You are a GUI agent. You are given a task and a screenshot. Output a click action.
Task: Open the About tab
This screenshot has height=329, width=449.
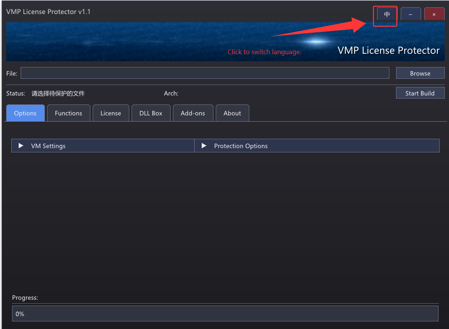232,113
